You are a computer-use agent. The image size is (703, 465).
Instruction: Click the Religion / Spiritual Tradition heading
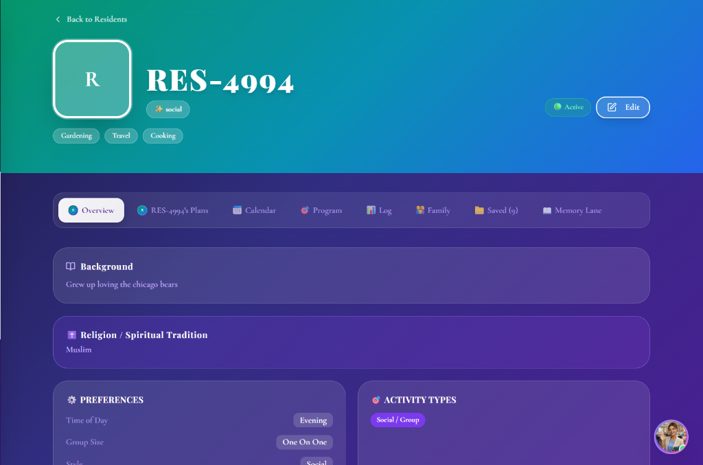coord(144,335)
